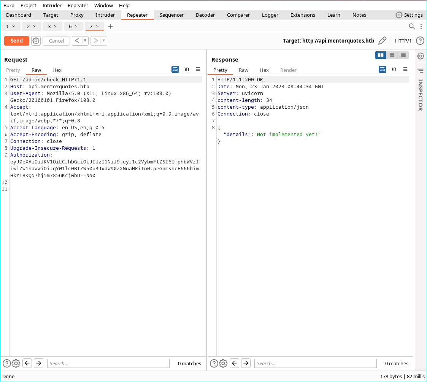Open Repeater tab options kebab menu
Viewport: 427px width, 382px height.
point(421,26)
